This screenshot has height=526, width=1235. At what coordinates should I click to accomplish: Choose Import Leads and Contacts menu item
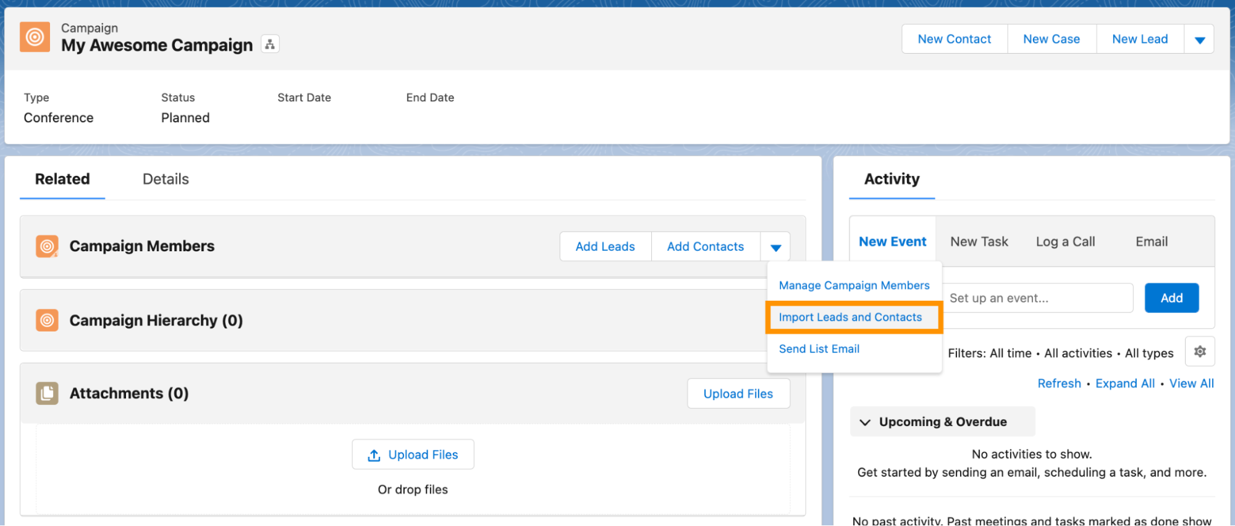[854, 317]
